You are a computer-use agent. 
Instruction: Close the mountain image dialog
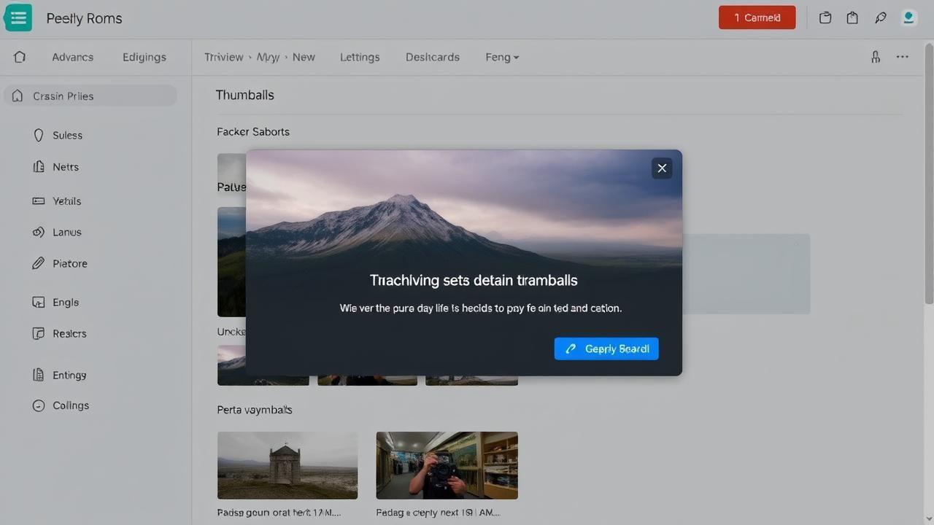(662, 168)
